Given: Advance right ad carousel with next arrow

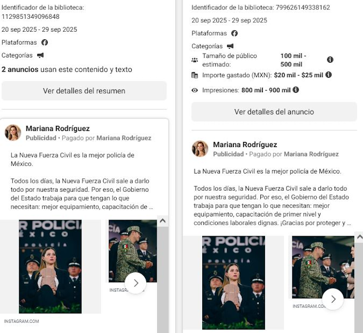Looking at the screenshot, I should 333,299.
